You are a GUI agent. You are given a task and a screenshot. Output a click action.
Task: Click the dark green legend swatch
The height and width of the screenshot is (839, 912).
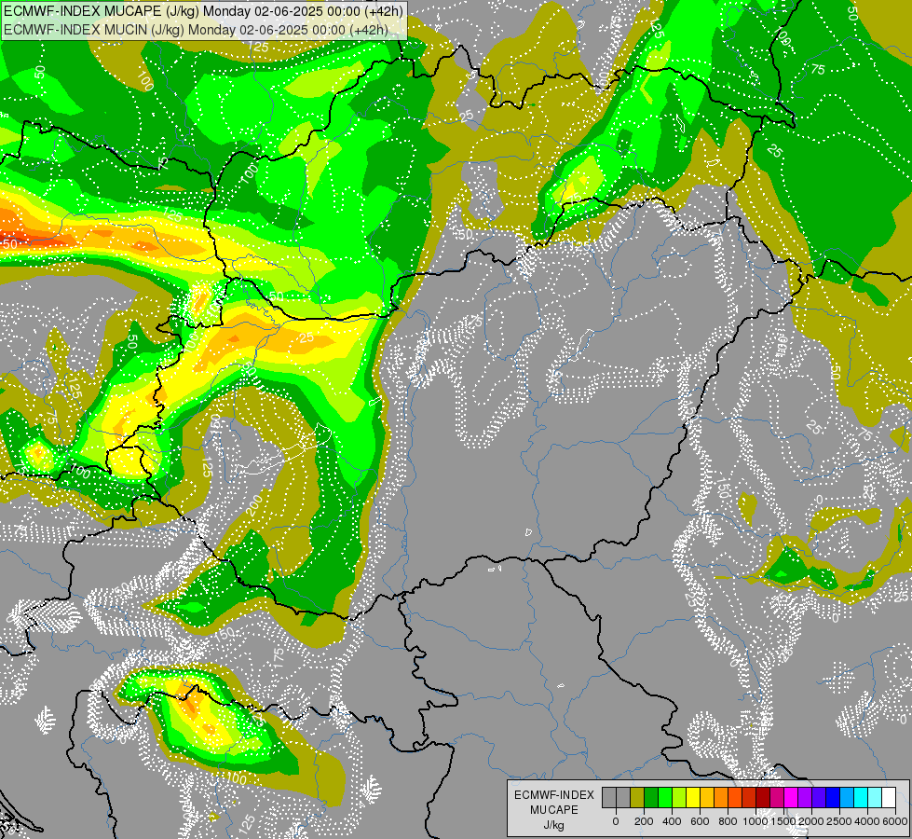tap(651, 797)
